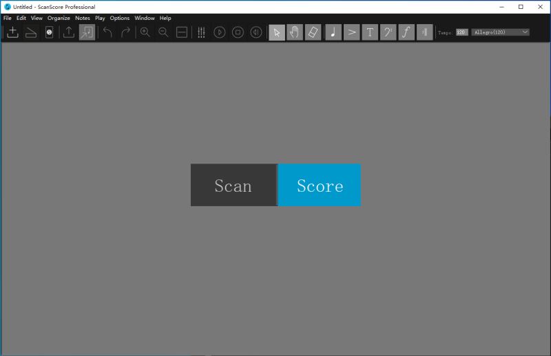Click the rewind to start button
The image size is (551, 356).
click(x=256, y=32)
